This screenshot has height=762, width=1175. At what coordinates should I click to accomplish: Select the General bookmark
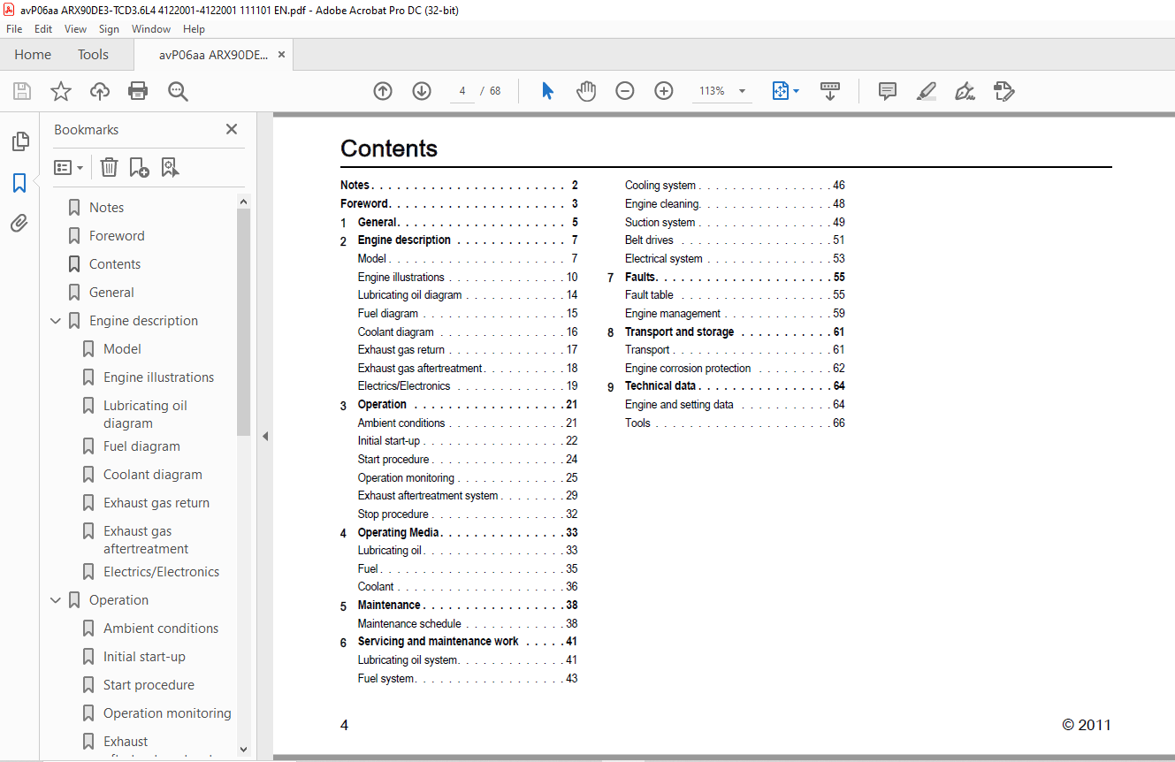(111, 293)
